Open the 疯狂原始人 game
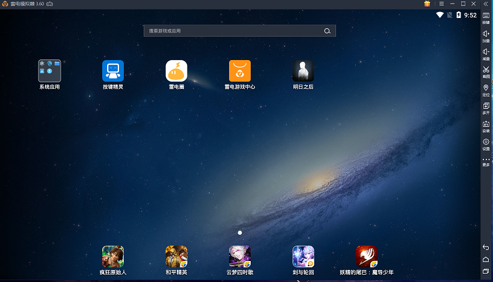The width and height of the screenshot is (493, 282). click(112, 256)
